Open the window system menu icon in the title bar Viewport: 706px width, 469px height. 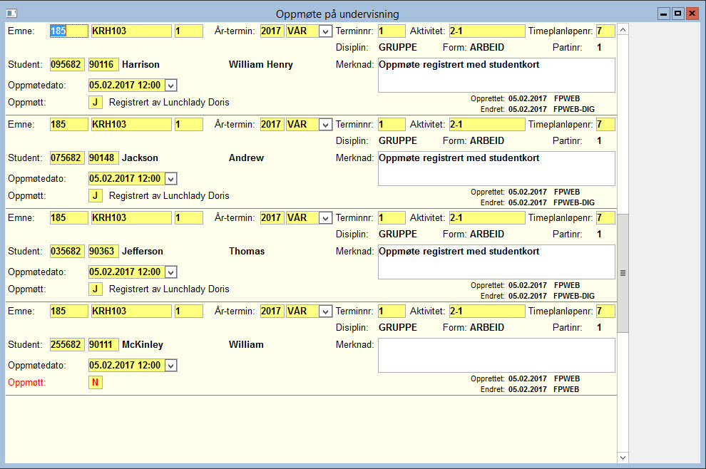[11, 14]
